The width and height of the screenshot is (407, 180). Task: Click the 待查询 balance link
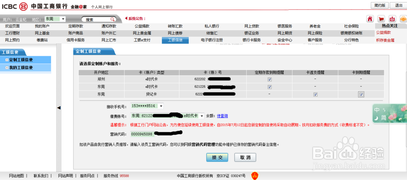pos(223,116)
